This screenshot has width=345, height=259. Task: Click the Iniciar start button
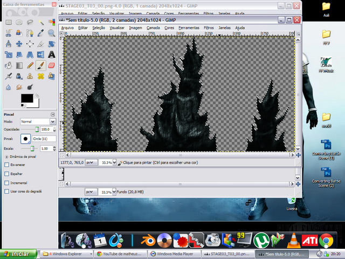pyautogui.click(x=18, y=254)
